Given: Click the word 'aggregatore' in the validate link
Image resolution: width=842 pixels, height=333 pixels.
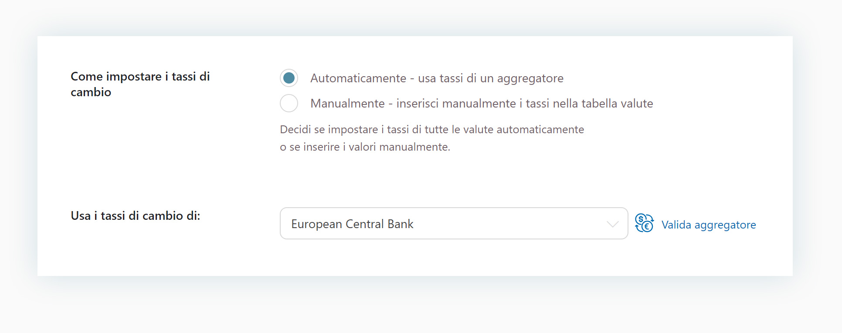Looking at the screenshot, I should (x=725, y=225).
